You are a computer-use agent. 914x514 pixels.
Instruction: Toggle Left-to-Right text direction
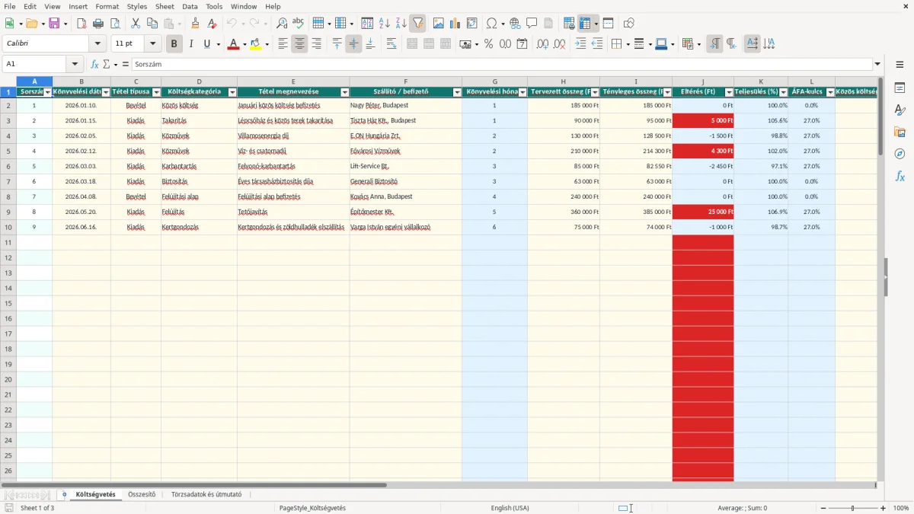(x=714, y=44)
